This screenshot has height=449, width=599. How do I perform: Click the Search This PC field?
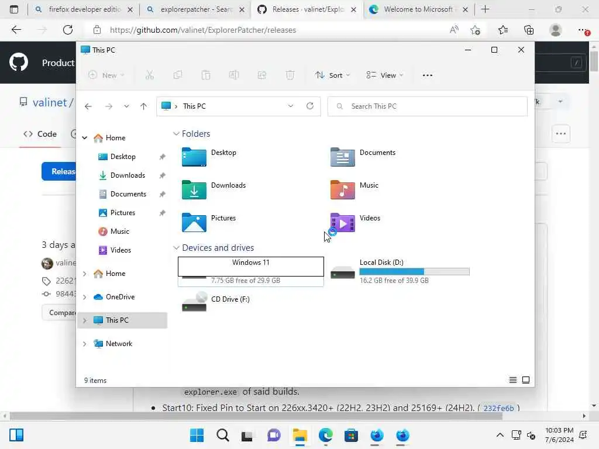coord(427,106)
